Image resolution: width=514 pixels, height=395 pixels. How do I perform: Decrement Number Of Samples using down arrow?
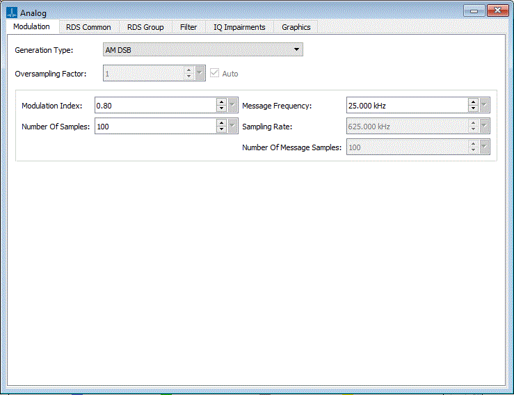221,129
